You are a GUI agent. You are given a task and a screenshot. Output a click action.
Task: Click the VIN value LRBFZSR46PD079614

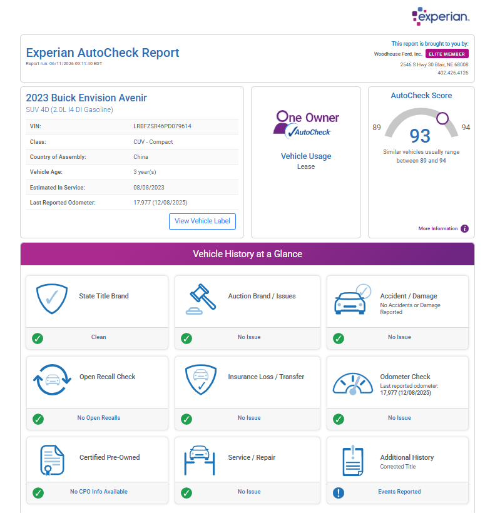[162, 126]
